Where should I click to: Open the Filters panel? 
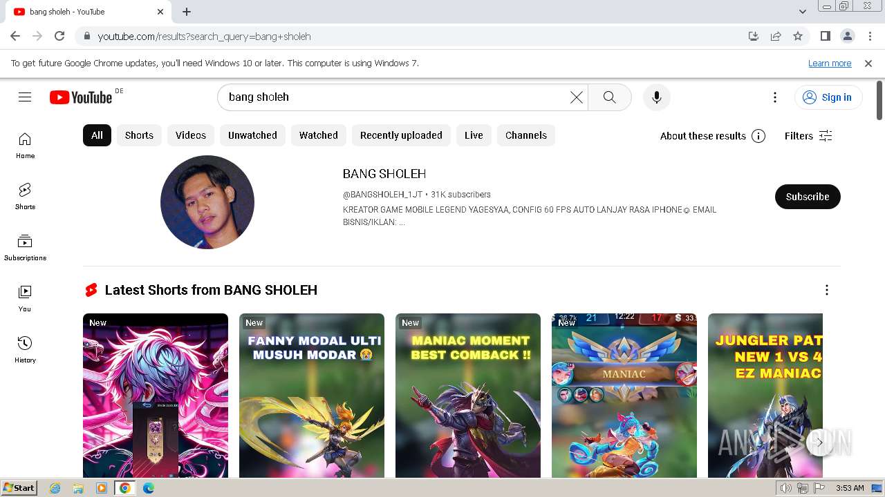808,136
